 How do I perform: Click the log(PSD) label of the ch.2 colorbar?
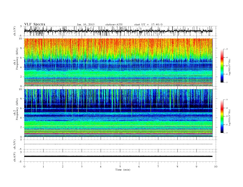tap(229, 117)
